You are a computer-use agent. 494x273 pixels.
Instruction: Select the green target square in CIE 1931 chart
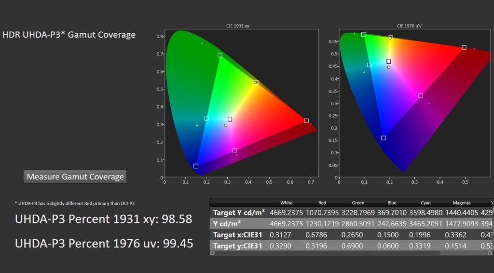click(x=220, y=55)
